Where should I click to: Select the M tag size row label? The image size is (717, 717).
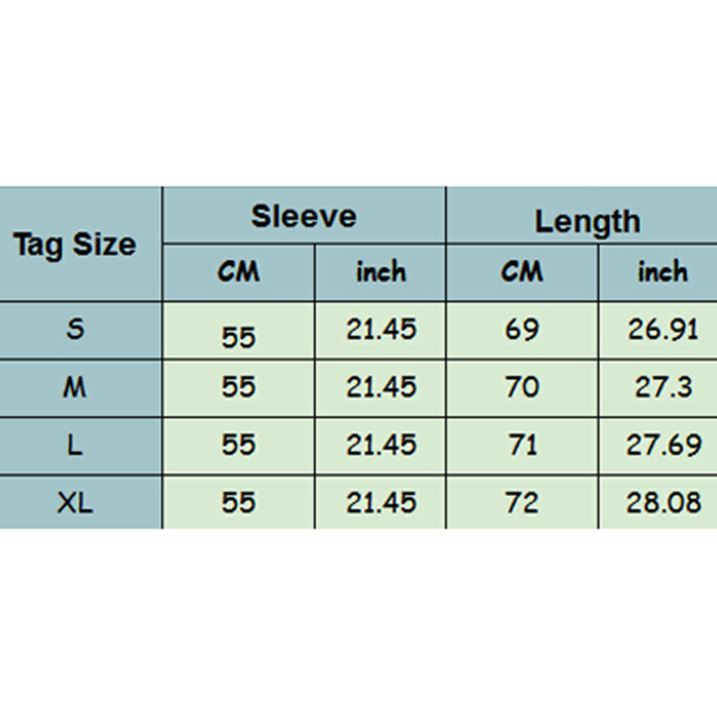pos(75,388)
